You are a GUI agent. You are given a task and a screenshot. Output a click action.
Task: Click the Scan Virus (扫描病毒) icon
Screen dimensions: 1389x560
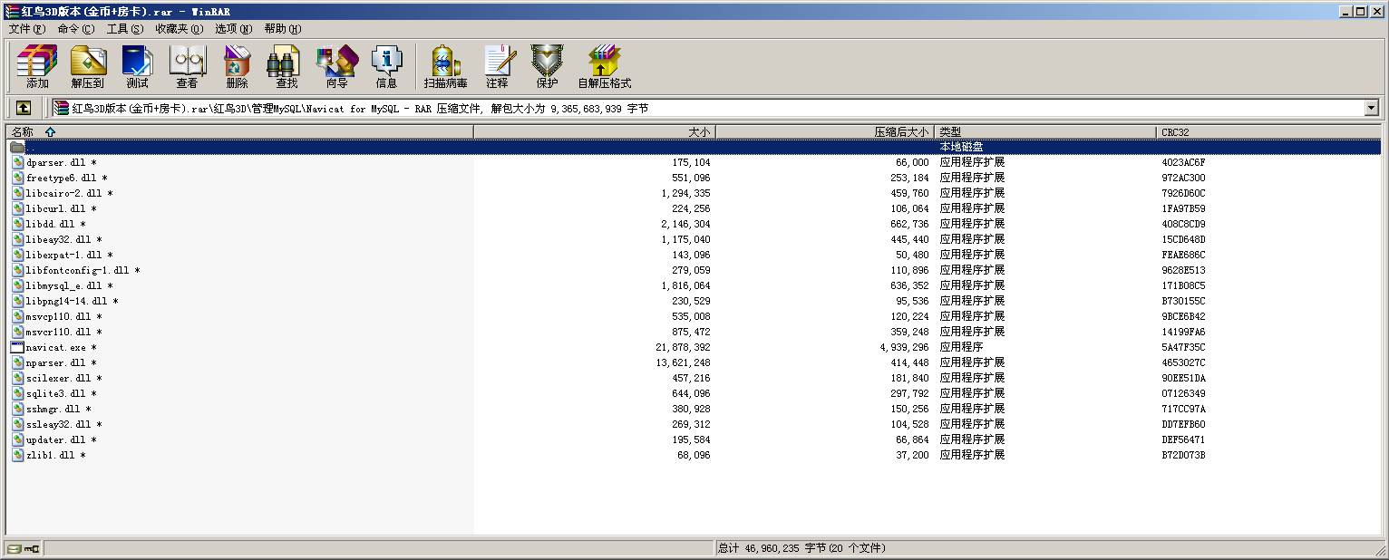(445, 67)
